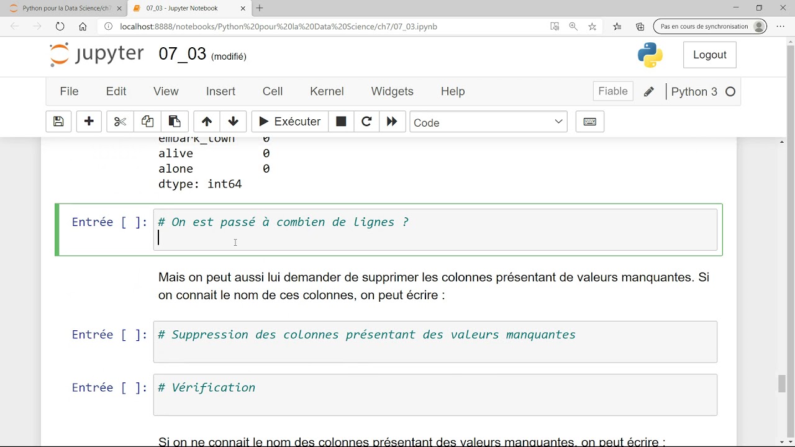Viewport: 795px width, 447px height.
Task: Open the Help menu
Action: (x=453, y=91)
